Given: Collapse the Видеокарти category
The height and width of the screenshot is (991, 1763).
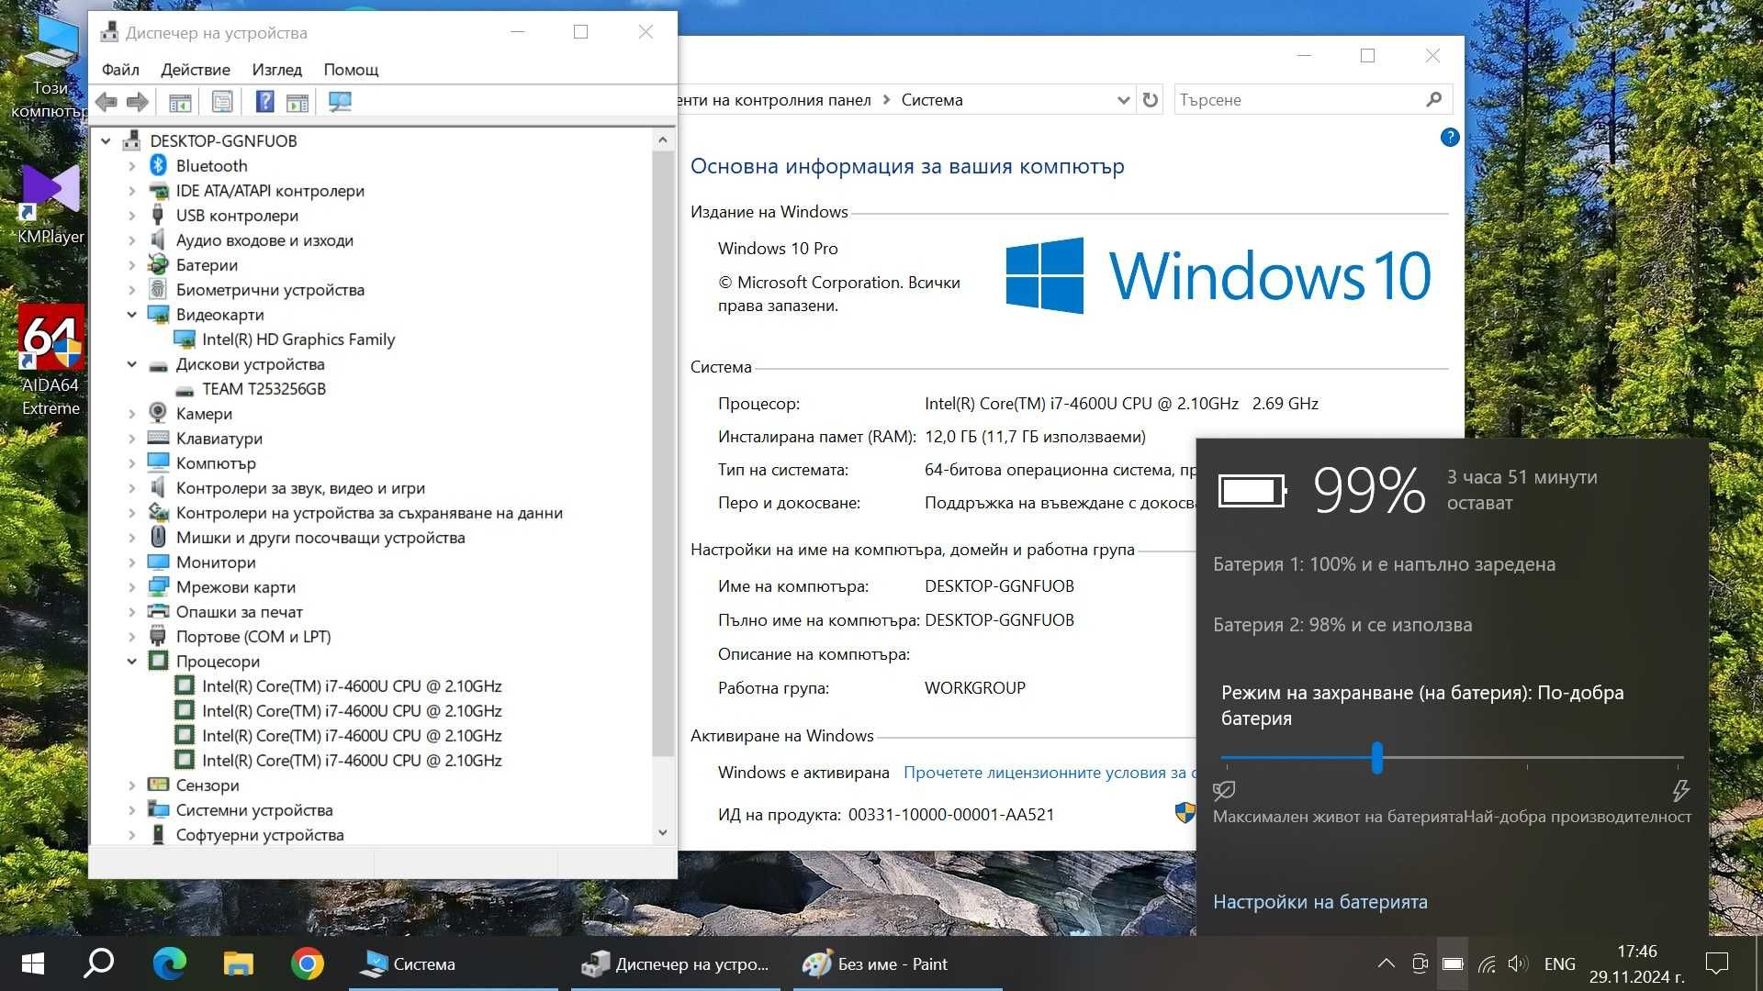Looking at the screenshot, I should (131, 315).
